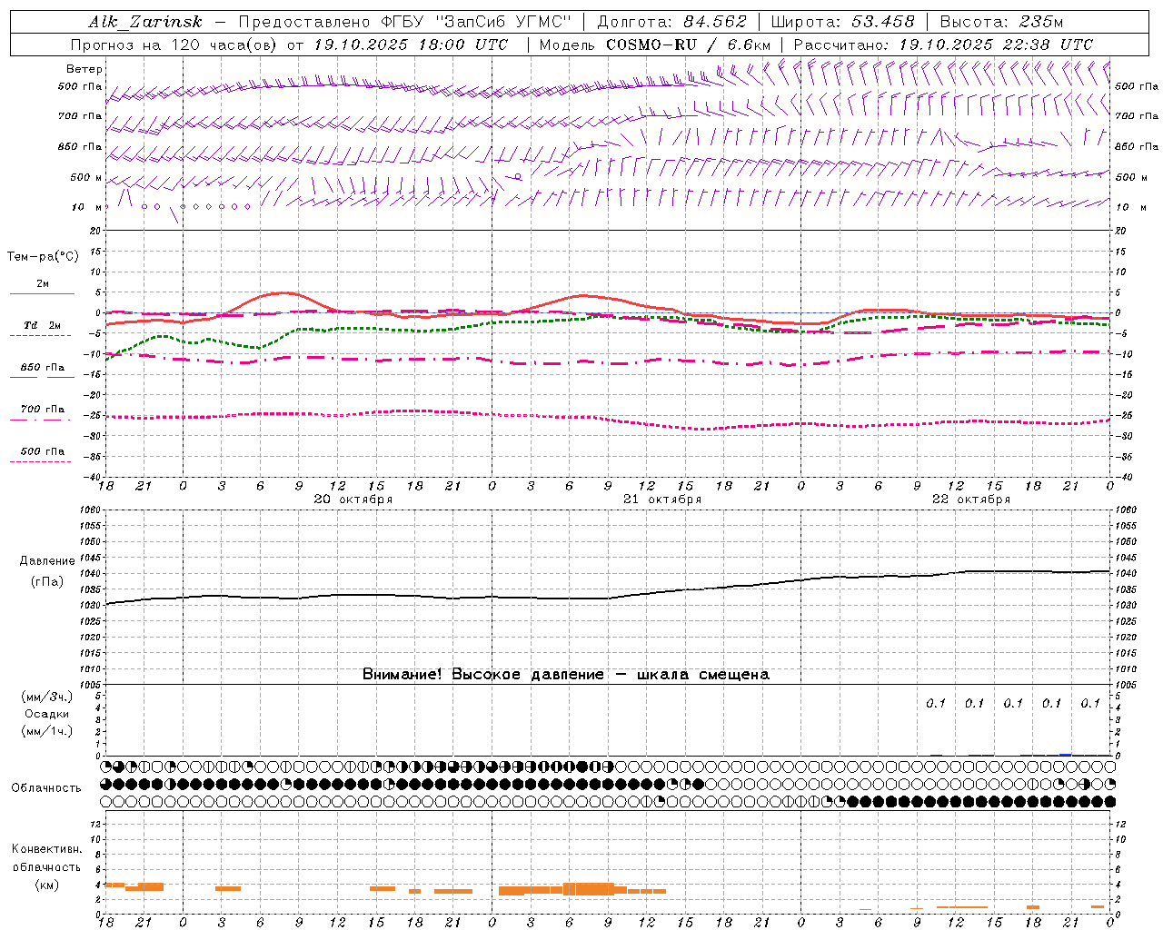The width and height of the screenshot is (1163, 930).
Task: Select the Конвективн. convective cloud label
Action: [x=47, y=849]
